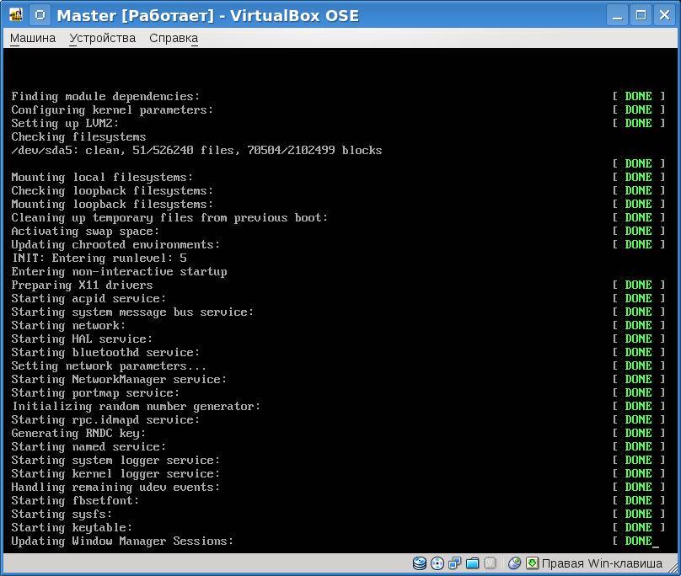Open the Машина menu
681x576 pixels.
click(33, 38)
